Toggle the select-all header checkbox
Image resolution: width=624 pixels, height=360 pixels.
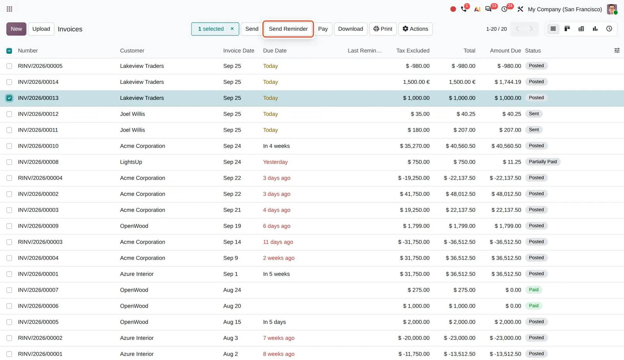coord(9,51)
